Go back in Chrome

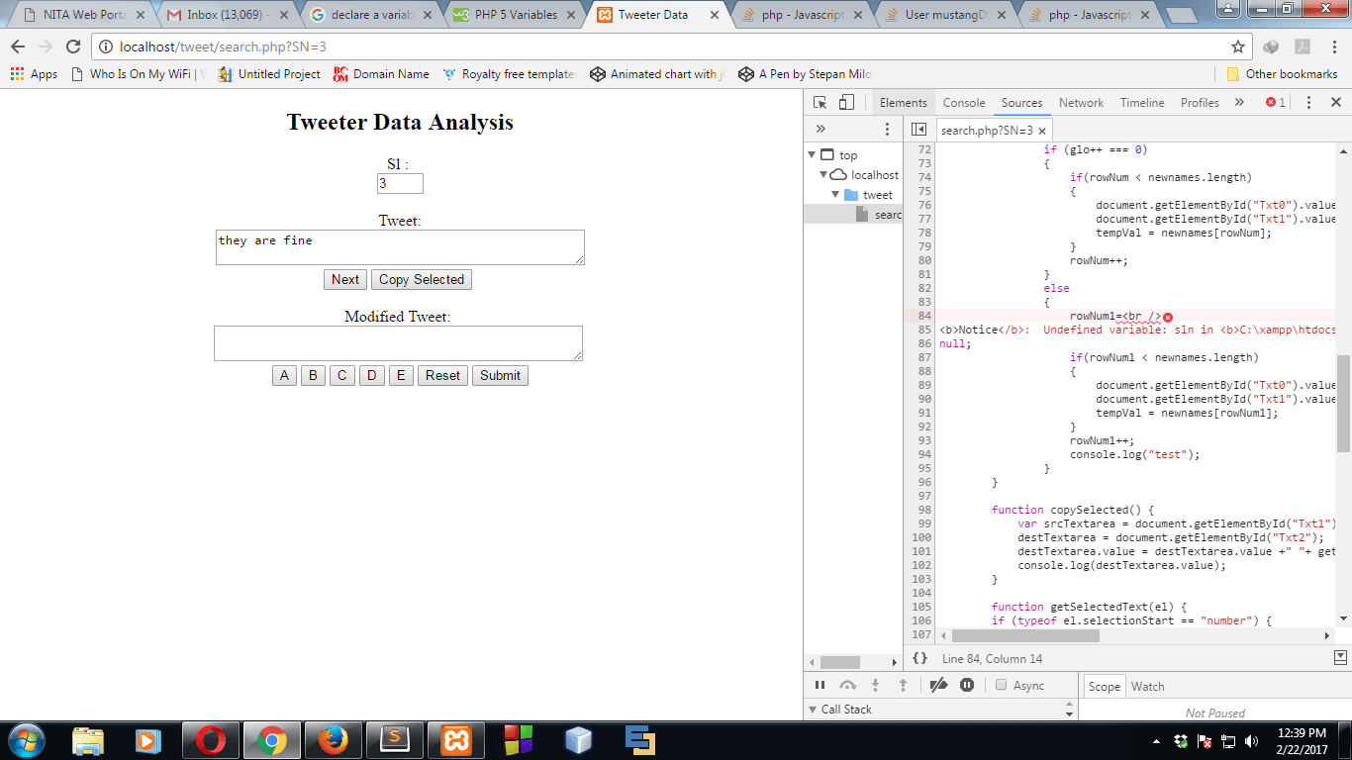point(18,47)
